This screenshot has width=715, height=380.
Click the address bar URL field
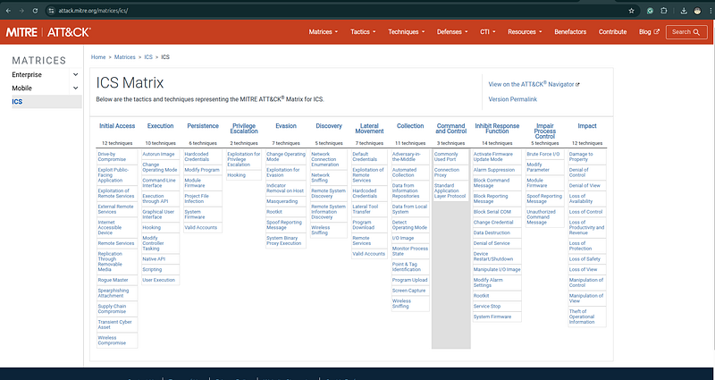(338, 11)
